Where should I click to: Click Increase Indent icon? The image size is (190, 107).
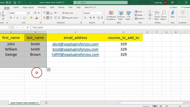tap(59, 18)
